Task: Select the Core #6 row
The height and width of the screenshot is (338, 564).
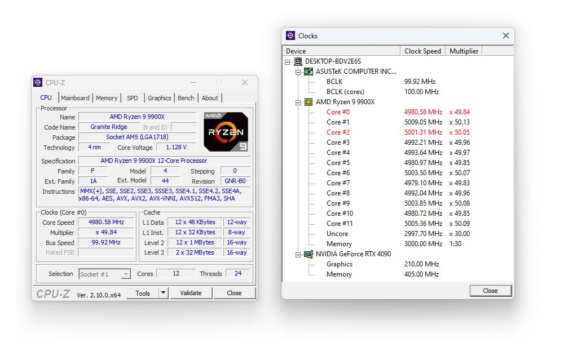Action: [398, 173]
